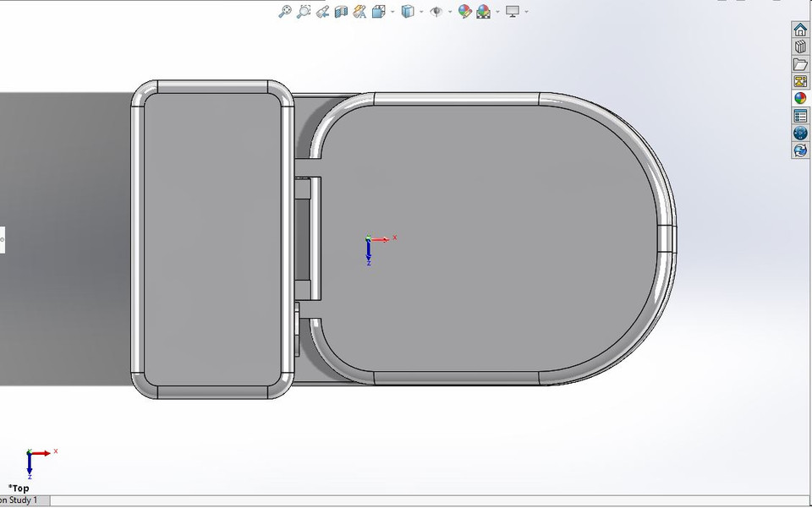Open the View Palette pane
This screenshot has height=508, width=812.
point(800,79)
